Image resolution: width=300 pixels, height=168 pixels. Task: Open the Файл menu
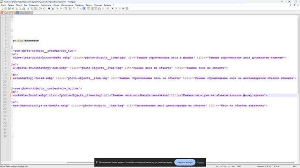[3, 5]
